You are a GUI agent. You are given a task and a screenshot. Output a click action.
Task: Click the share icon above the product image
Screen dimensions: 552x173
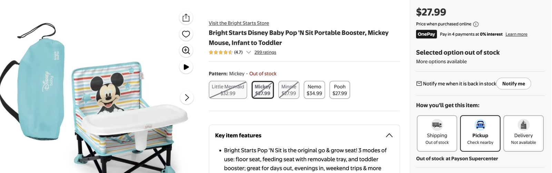pos(186,18)
